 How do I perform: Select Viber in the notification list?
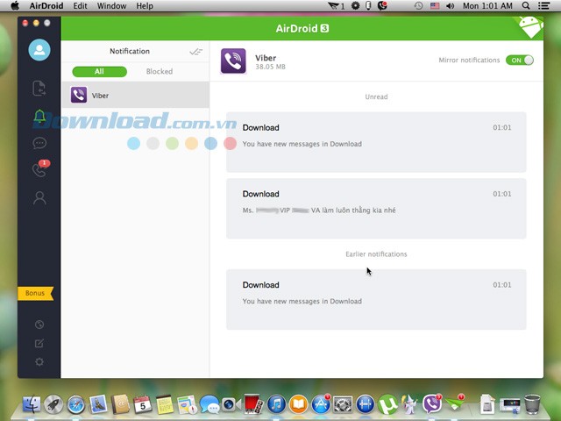pos(135,96)
